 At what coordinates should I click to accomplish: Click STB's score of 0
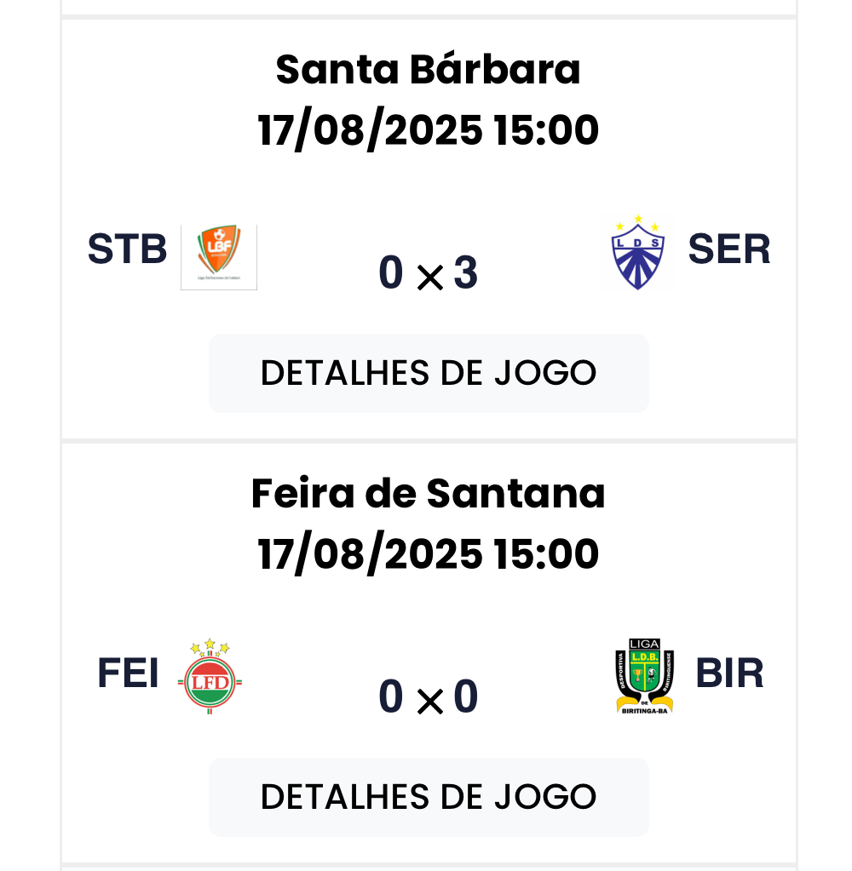click(x=391, y=273)
